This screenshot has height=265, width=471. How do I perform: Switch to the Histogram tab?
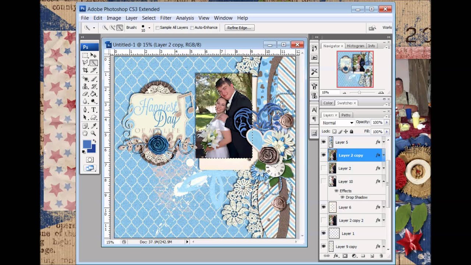pos(355,46)
